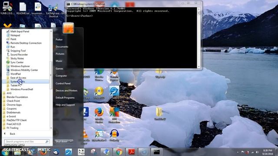Open Google Chrome from the taskbar
Screen dimensions: 278x156
119,152
